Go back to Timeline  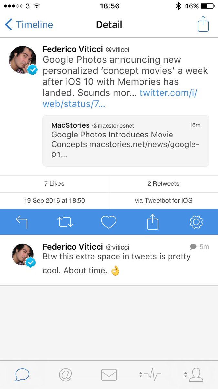pyautogui.click(x=29, y=25)
